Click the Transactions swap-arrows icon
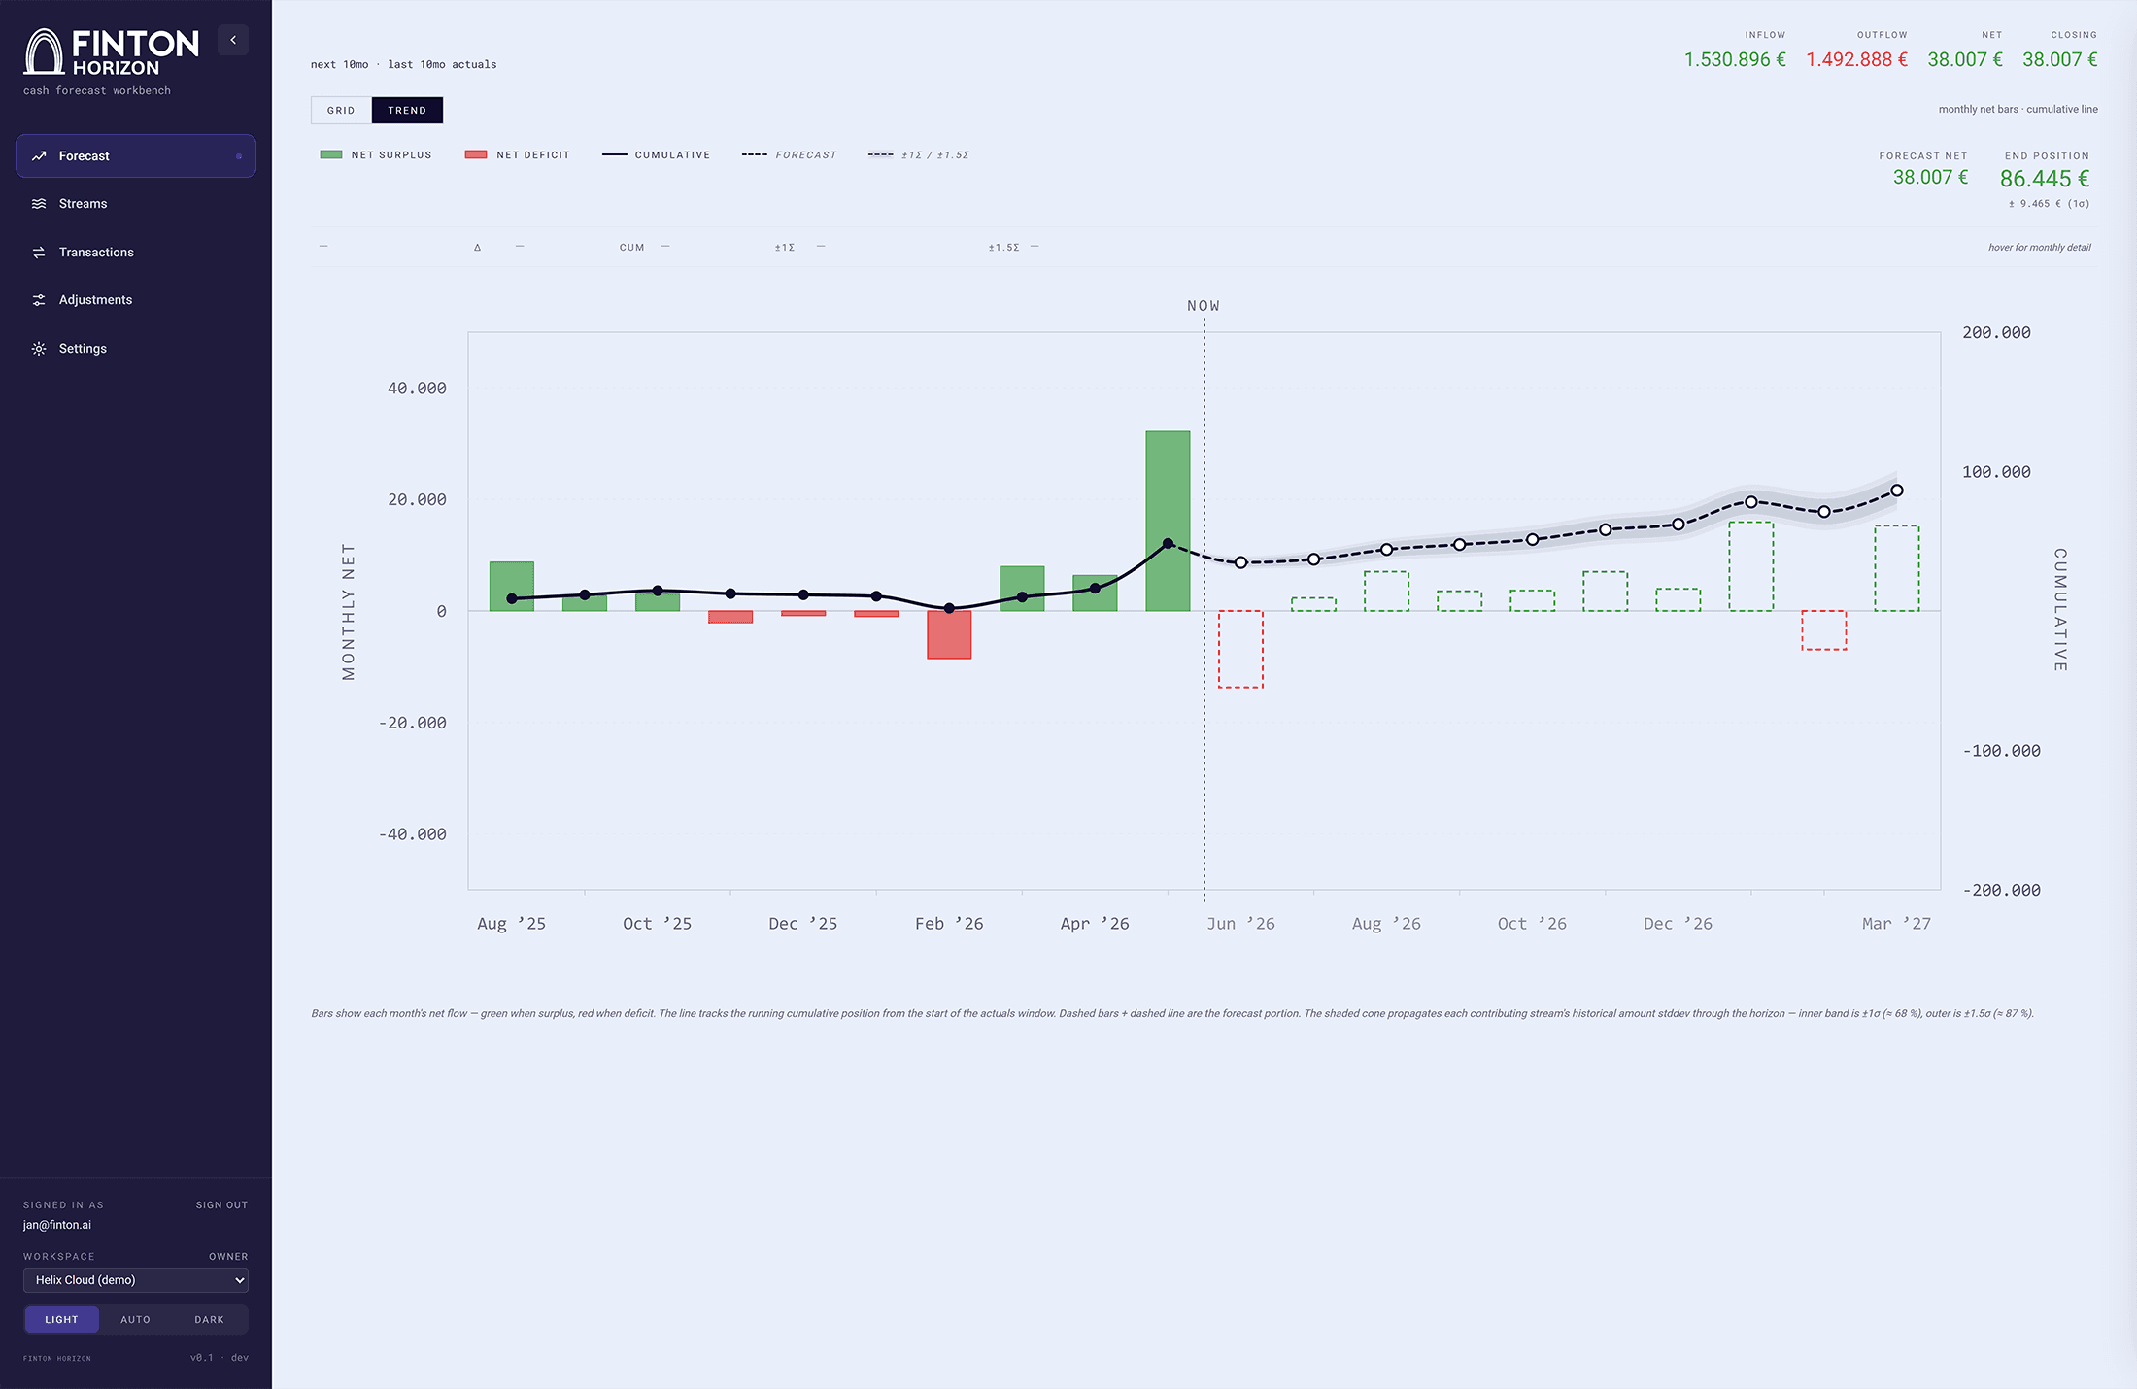Viewport: 2137px width, 1389px height. pos(39,253)
